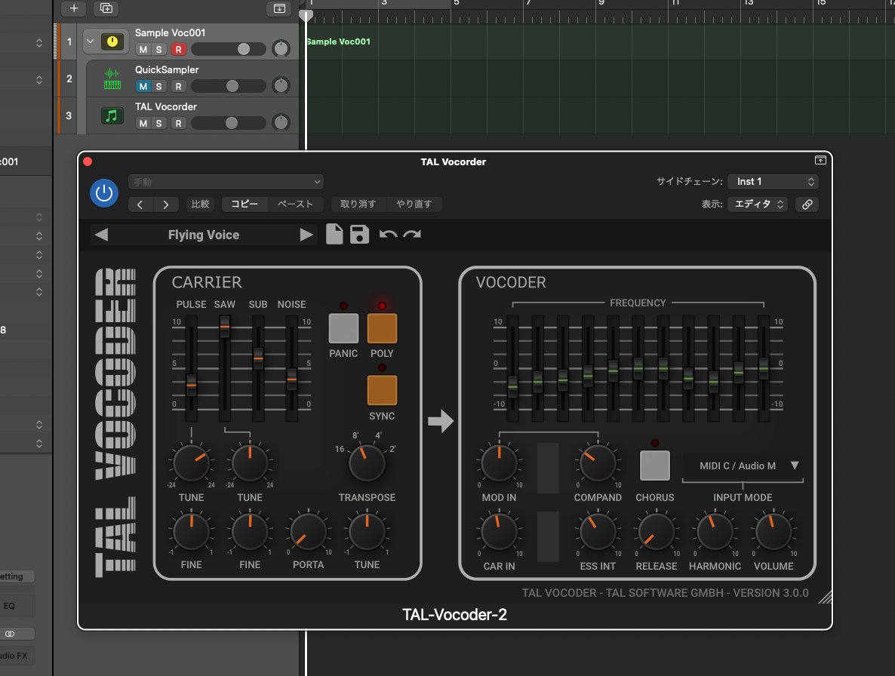Click the new preset document icon

click(334, 234)
